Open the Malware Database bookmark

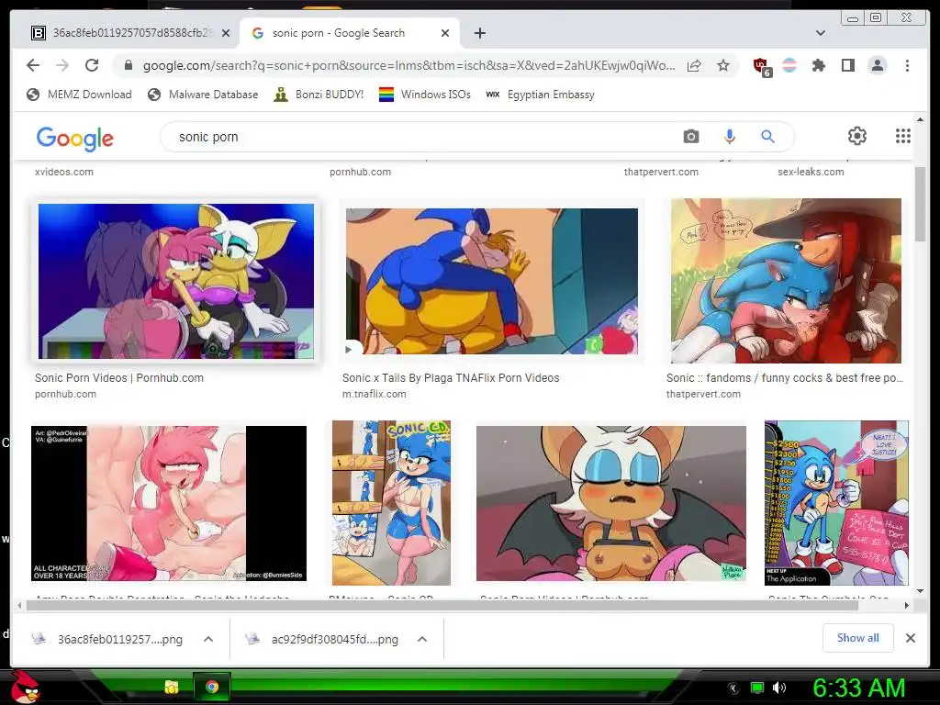coord(203,95)
